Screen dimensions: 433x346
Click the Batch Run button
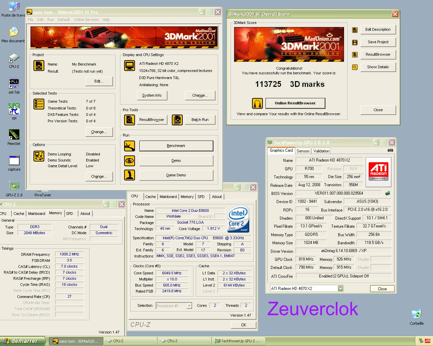(x=200, y=120)
